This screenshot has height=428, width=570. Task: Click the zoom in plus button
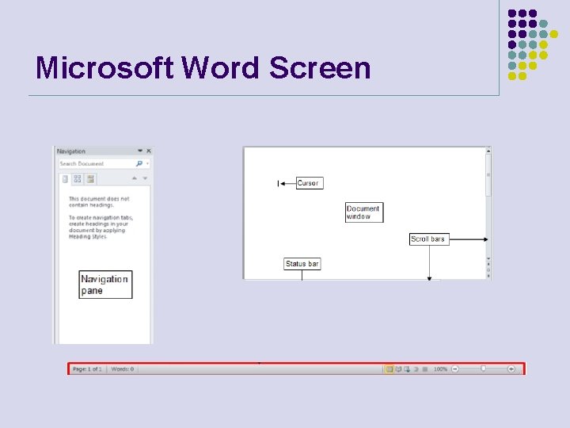click(x=511, y=369)
